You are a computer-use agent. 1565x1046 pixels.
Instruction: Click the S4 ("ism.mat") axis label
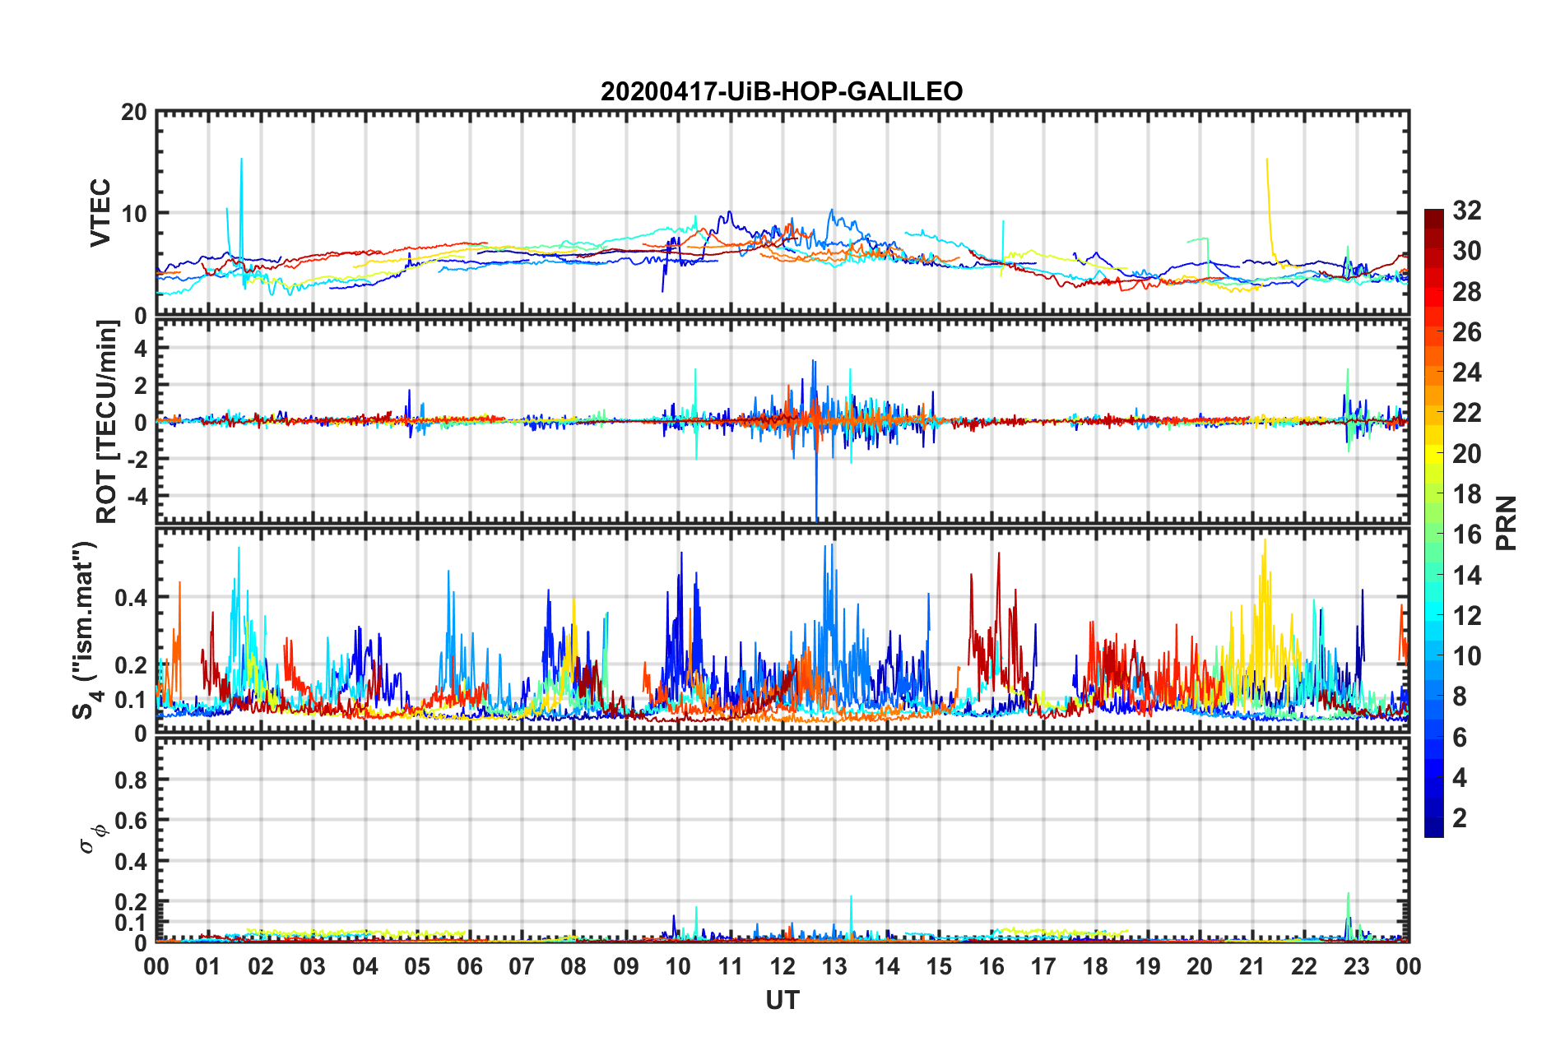pyautogui.click(x=87, y=631)
